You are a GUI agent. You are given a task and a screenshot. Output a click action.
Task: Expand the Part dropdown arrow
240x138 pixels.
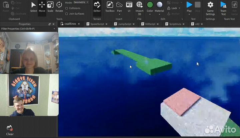119,14
